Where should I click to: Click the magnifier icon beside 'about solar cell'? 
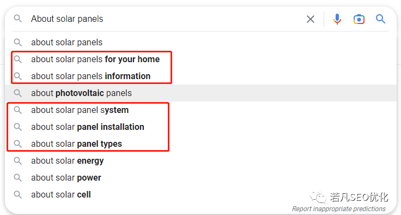click(17, 194)
